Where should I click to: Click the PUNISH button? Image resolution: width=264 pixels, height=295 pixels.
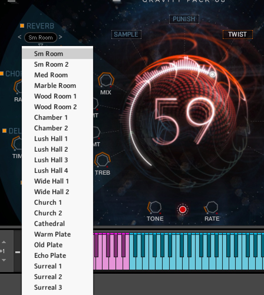click(184, 19)
